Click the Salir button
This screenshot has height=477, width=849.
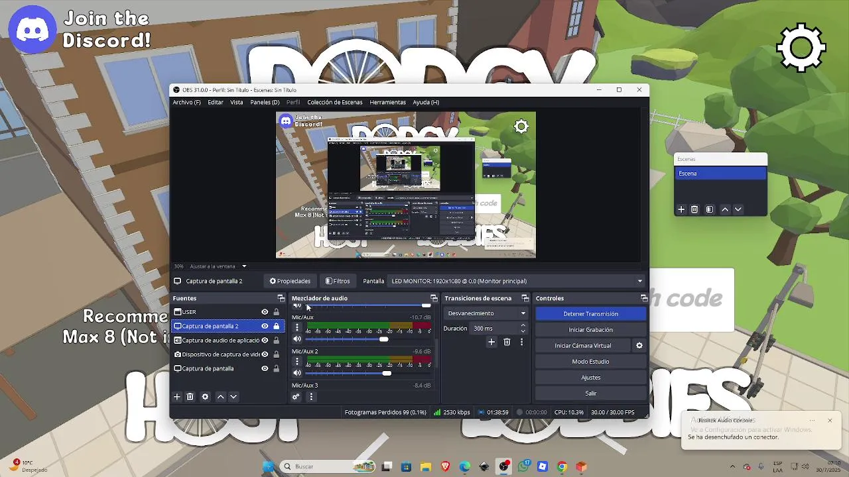click(590, 394)
